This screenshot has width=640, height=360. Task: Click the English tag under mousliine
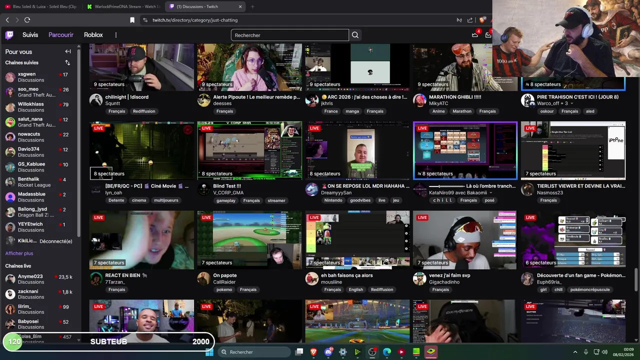click(x=356, y=289)
